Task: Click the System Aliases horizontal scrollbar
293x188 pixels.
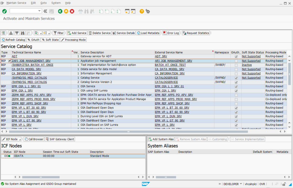Action: tap(166, 177)
